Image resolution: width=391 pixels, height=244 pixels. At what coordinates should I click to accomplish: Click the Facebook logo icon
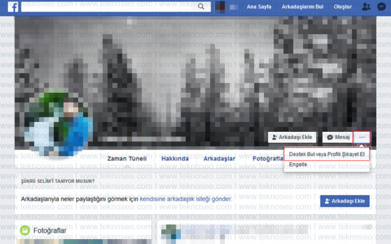click(x=13, y=7)
